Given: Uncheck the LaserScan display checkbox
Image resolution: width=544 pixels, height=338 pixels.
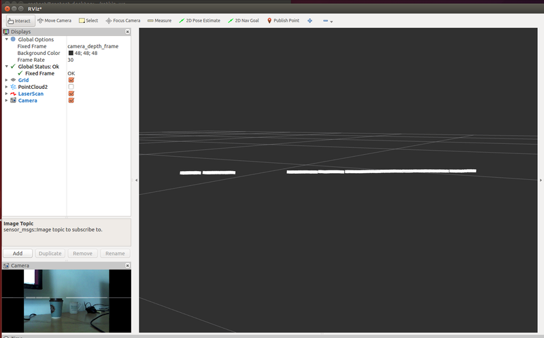Looking at the screenshot, I should 71,94.
